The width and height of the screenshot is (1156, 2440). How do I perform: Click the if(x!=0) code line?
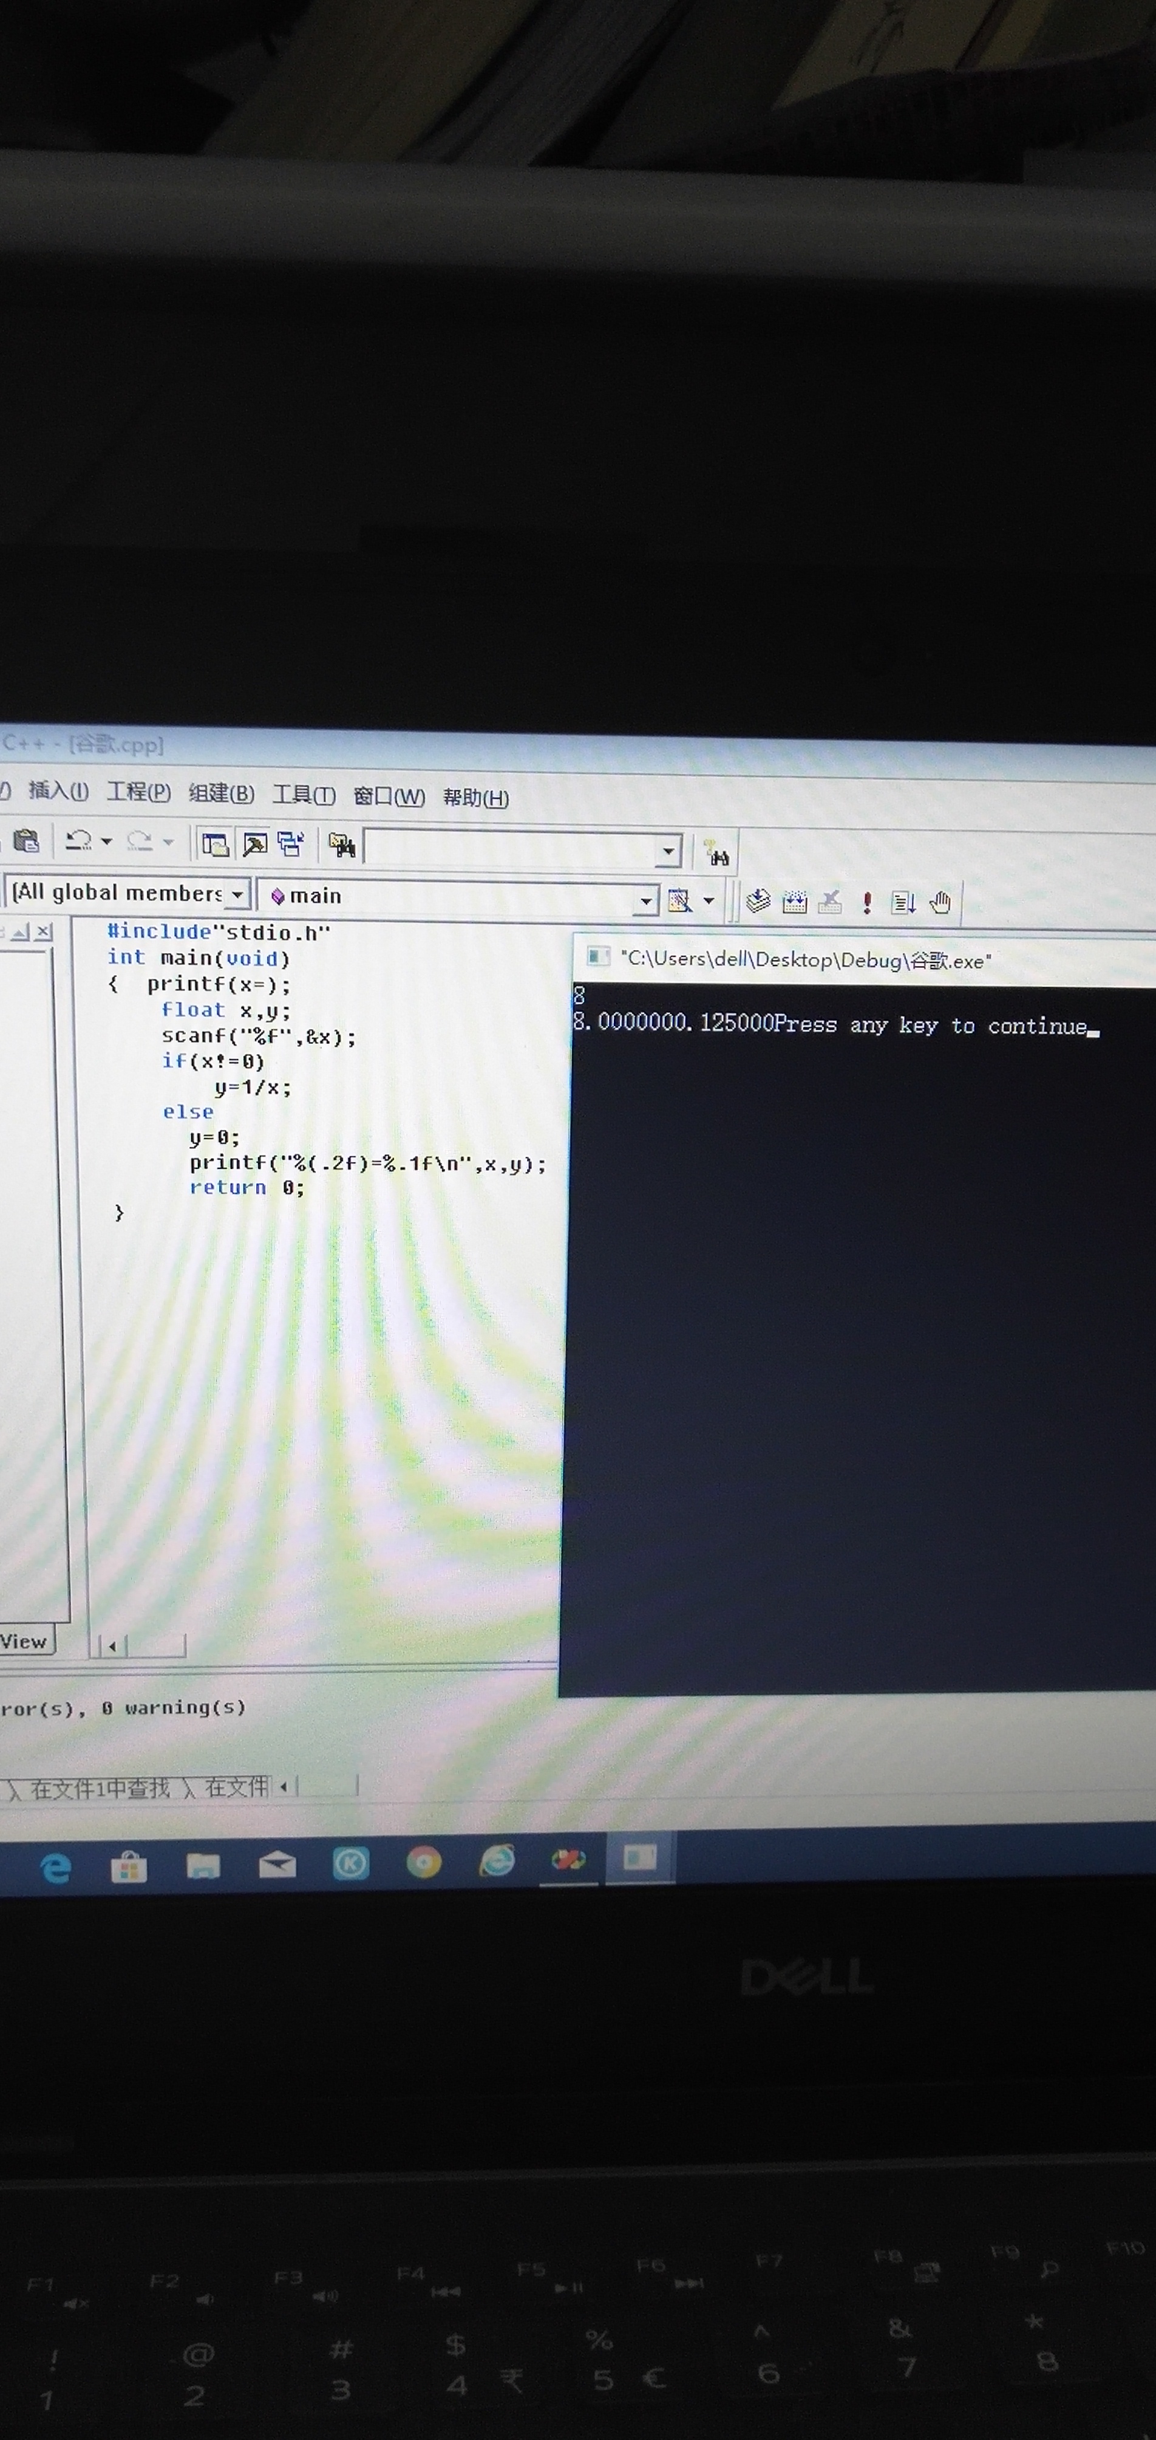(x=213, y=1061)
